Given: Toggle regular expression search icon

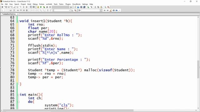Looking at the screenshot, I should click(119, 10).
